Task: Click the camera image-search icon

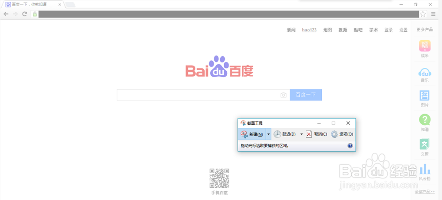Action: tap(284, 95)
